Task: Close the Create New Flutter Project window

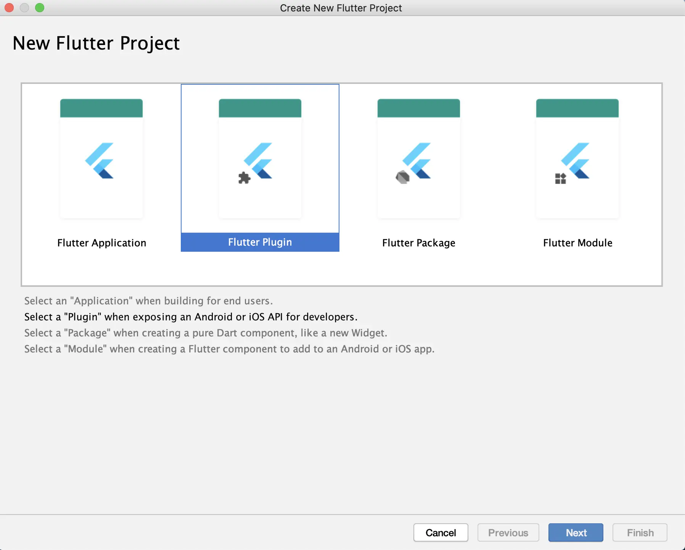Action: click(x=9, y=8)
